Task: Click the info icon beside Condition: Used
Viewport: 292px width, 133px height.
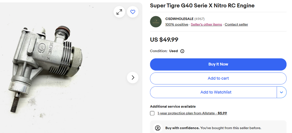Action: click(x=182, y=51)
